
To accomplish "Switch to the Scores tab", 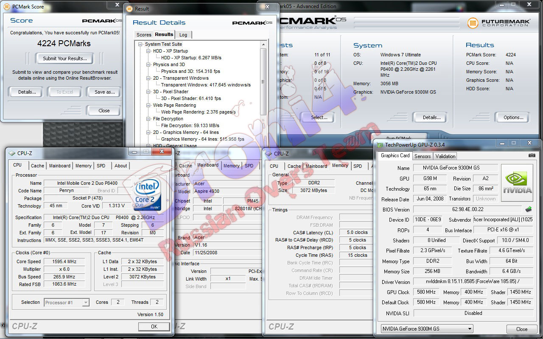I will click(143, 35).
